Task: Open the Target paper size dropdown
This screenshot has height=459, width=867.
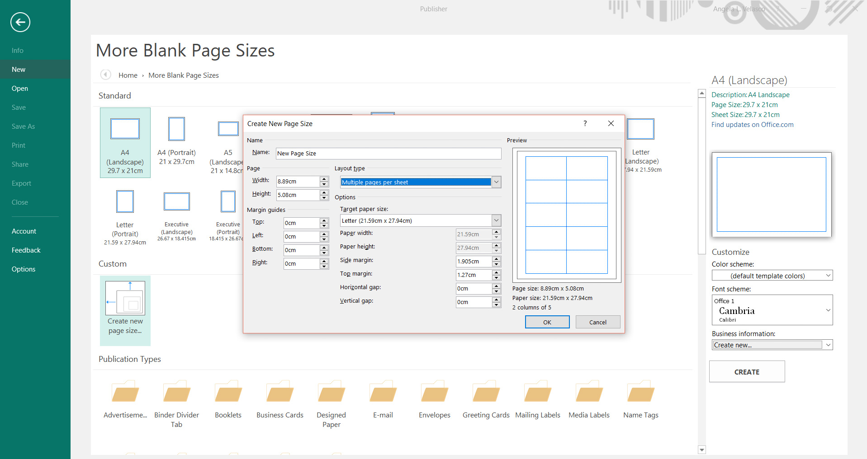Action: (496, 220)
